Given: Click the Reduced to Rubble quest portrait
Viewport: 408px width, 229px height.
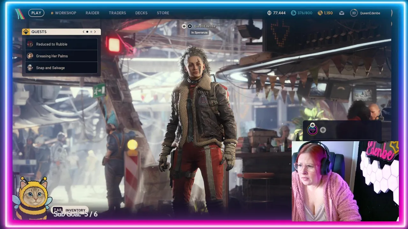Looking at the screenshot, I should [30, 44].
